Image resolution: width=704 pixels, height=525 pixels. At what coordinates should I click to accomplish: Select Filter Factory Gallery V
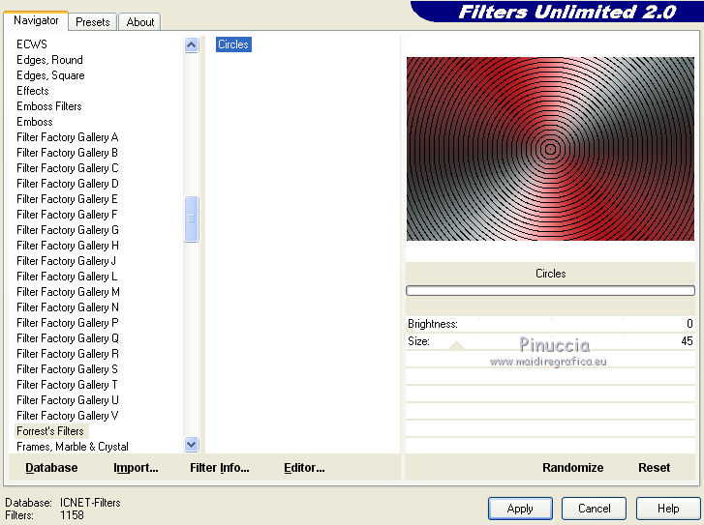[x=68, y=416]
